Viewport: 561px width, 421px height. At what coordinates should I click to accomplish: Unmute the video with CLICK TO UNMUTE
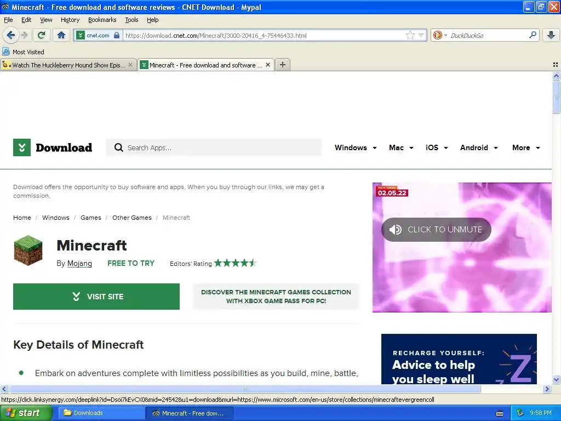[436, 230]
